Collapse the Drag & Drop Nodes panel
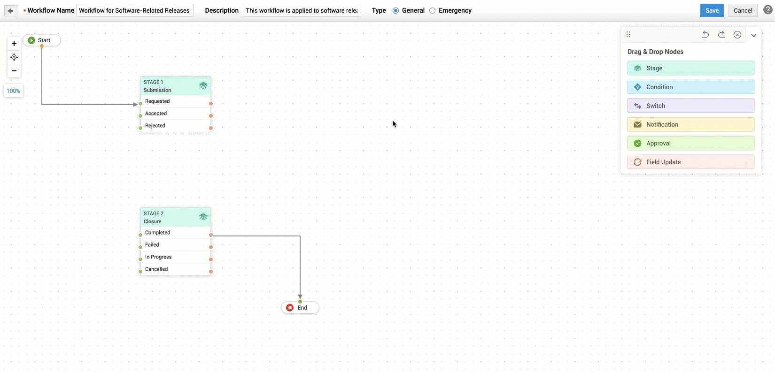The image size is (775, 372). [753, 35]
